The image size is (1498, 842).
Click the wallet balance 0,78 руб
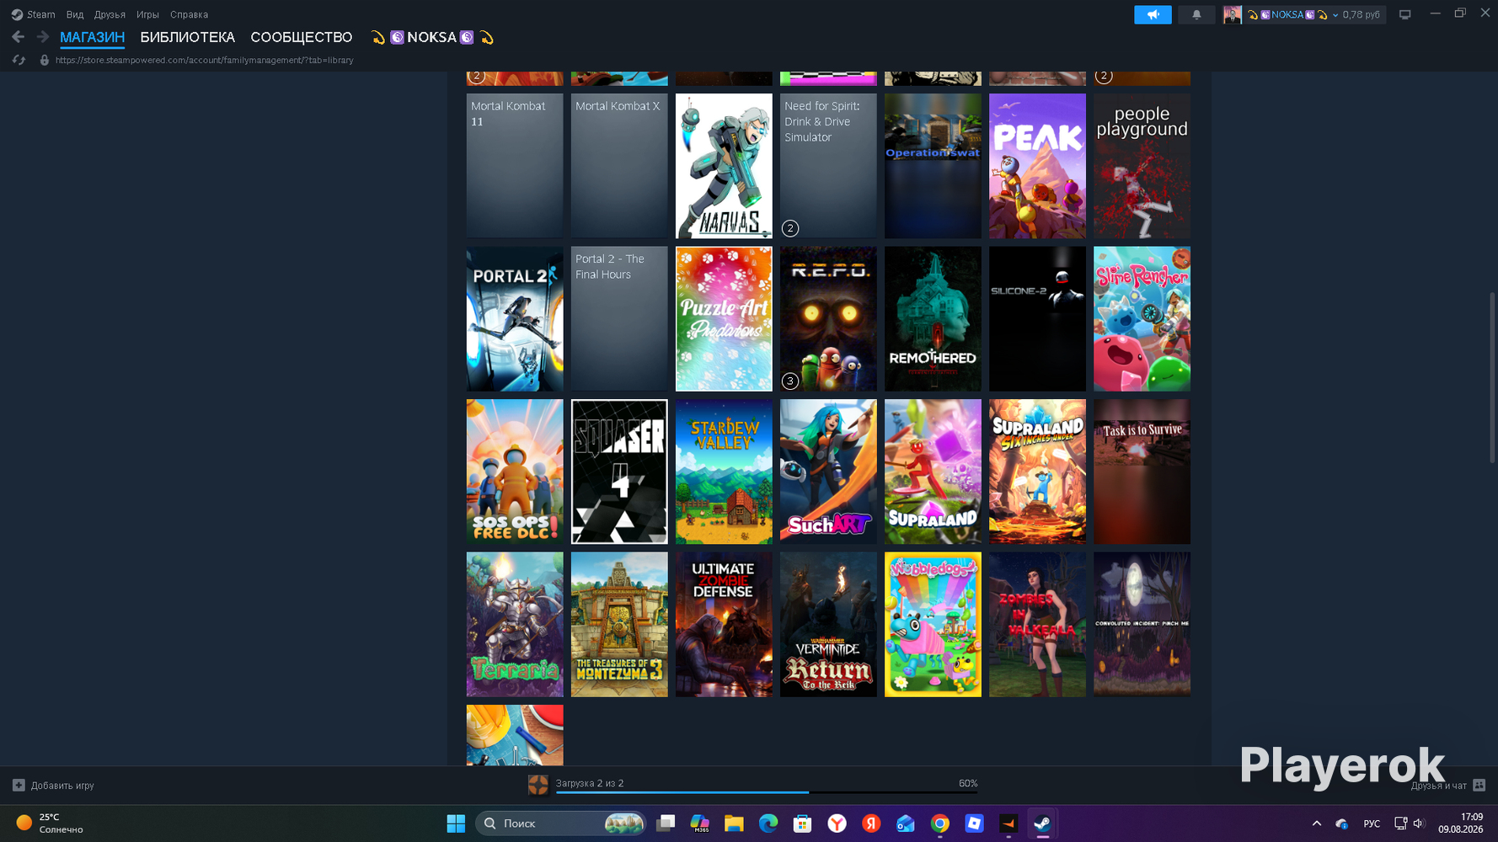pos(1362,15)
